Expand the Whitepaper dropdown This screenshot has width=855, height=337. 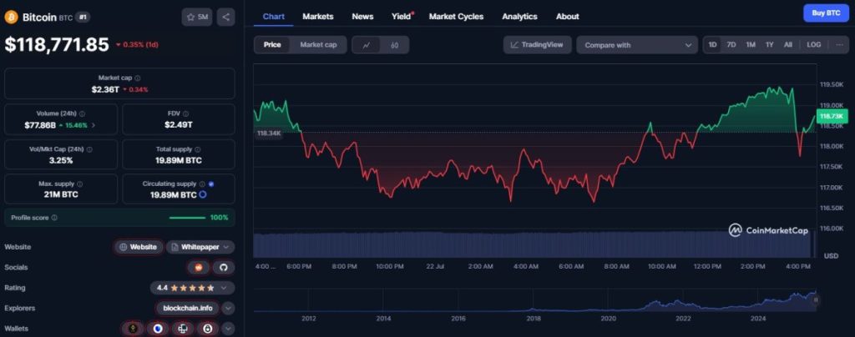click(x=200, y=247)
